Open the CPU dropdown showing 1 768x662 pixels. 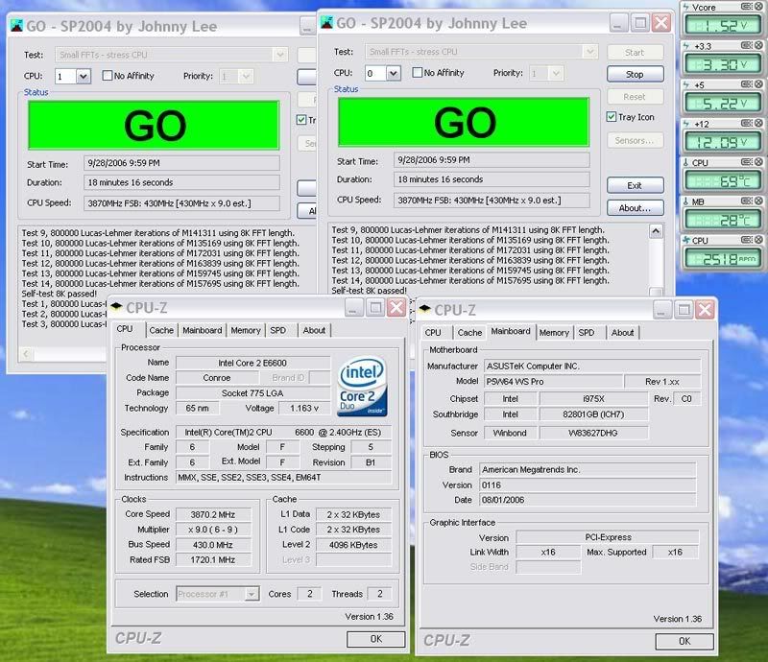83,76
